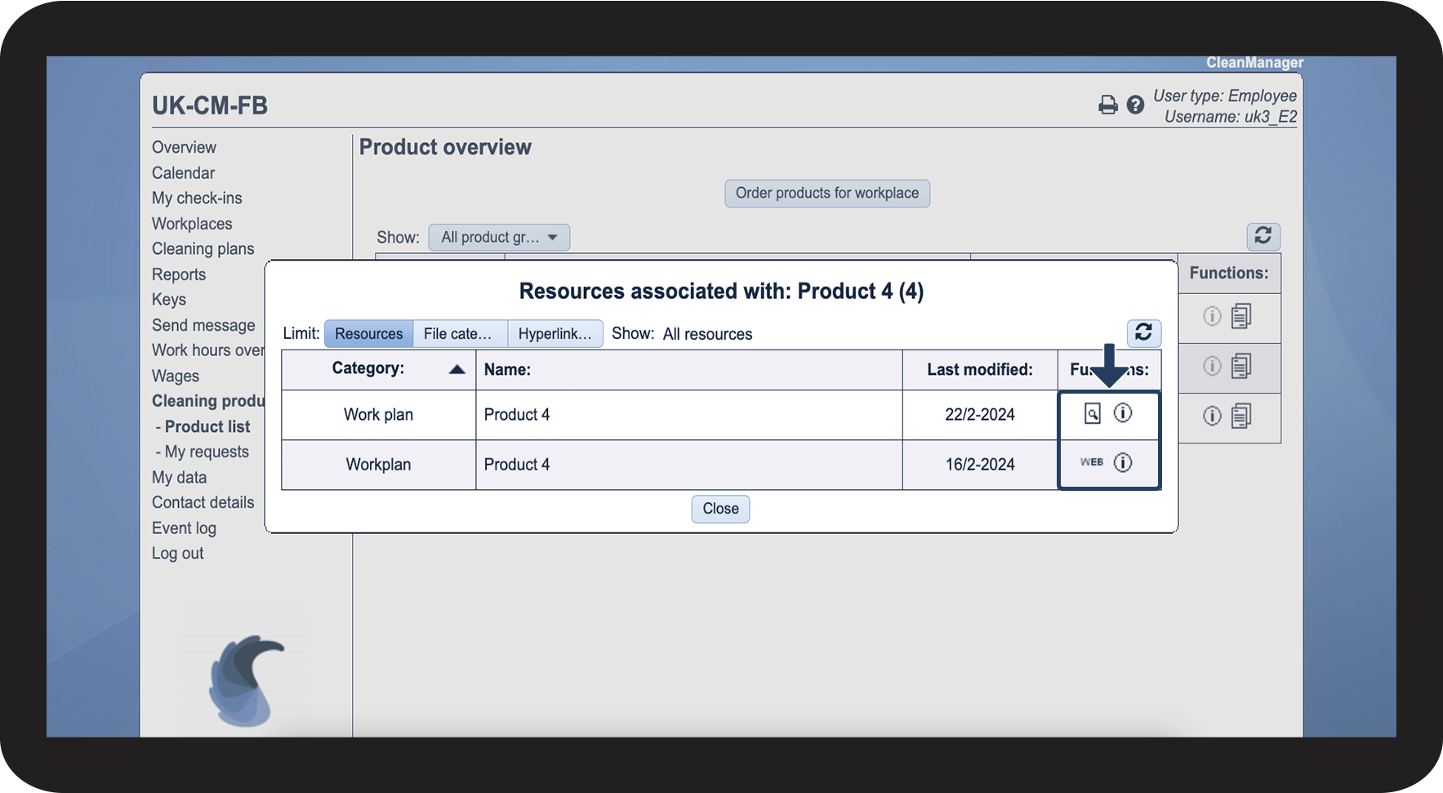Click the Last modified column header
The image size is (1443, 793).
click(979, 370)
